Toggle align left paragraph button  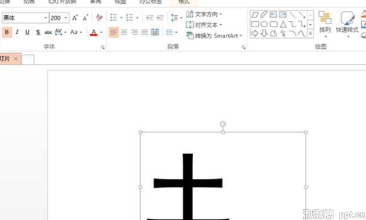point(114,32)
